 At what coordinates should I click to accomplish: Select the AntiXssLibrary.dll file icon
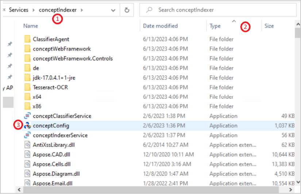coord(27,145)
